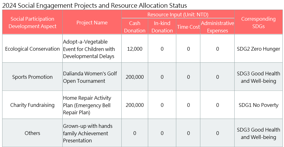Click the 12,000 cash donation value
The width and height of the screenshot is (284, 147).
(x=135, y=49)
